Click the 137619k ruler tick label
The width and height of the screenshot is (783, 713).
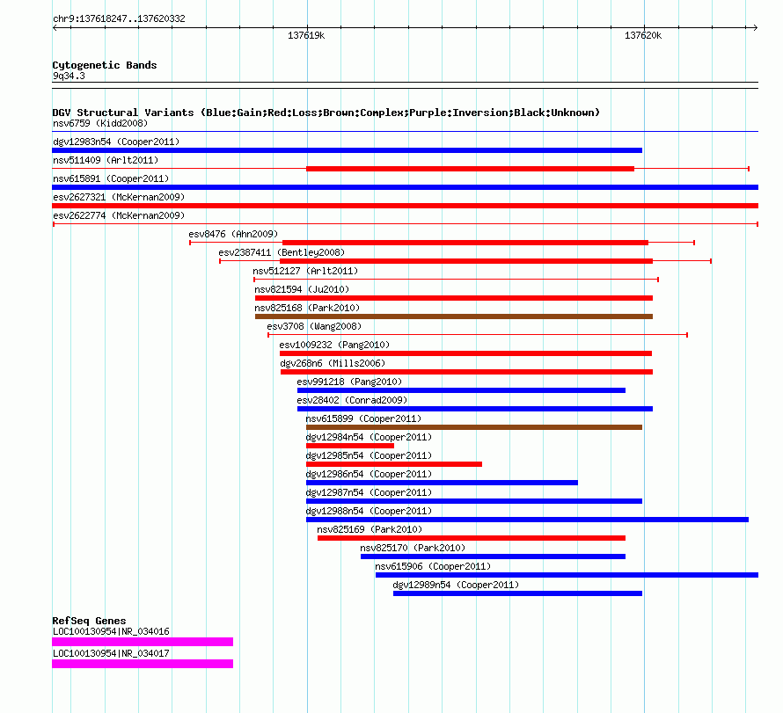[306, 35]
